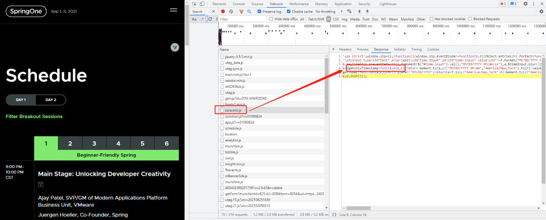Screen dimensions: 546x220
Task: Select the inspect element picker icon
Action: (x=195, y=4)
